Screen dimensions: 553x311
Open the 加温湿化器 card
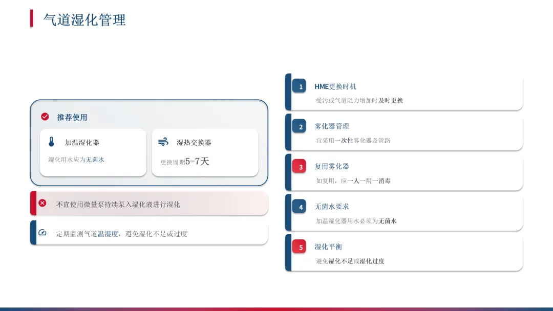click(x=93, y=152)
